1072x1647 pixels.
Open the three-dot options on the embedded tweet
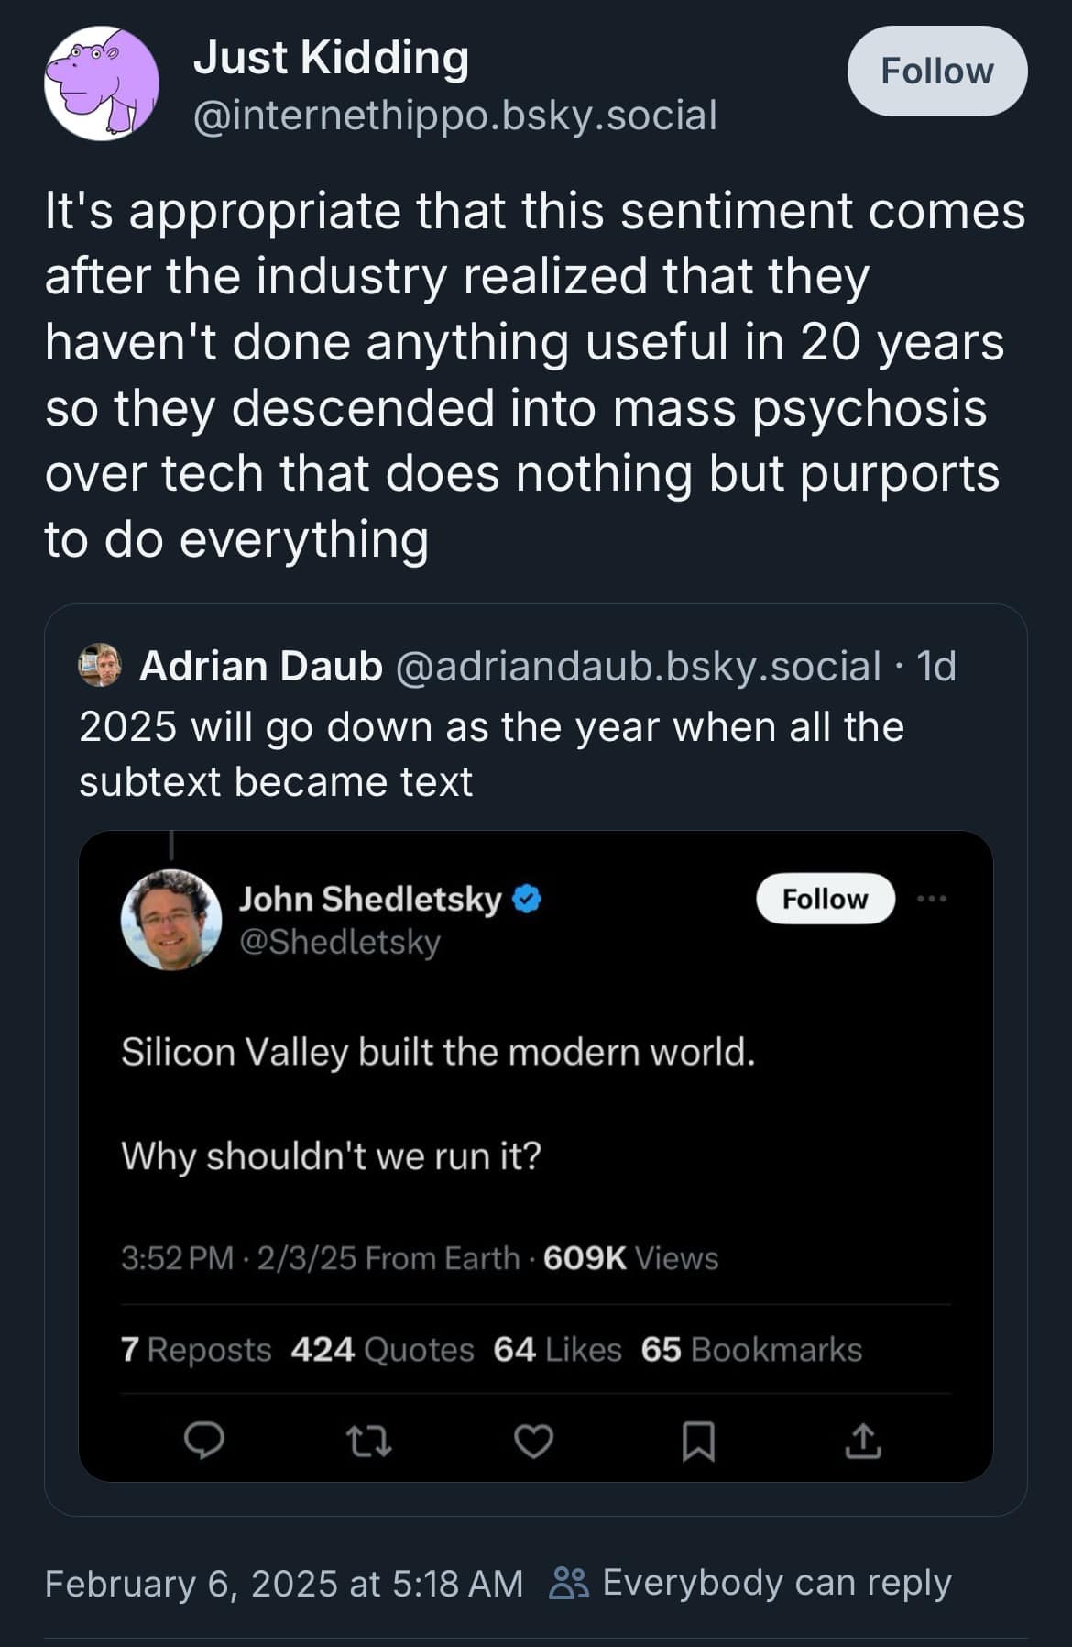[x=933, y=899]
